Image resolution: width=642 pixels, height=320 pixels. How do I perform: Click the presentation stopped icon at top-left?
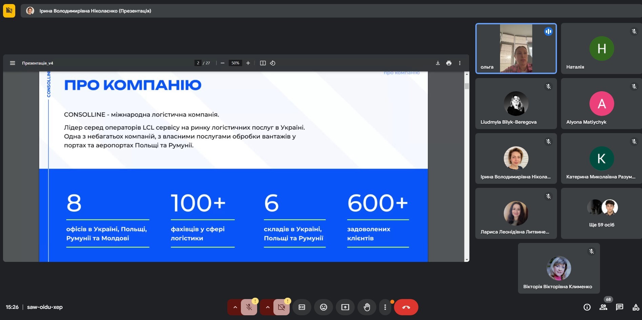pos(9,11)
